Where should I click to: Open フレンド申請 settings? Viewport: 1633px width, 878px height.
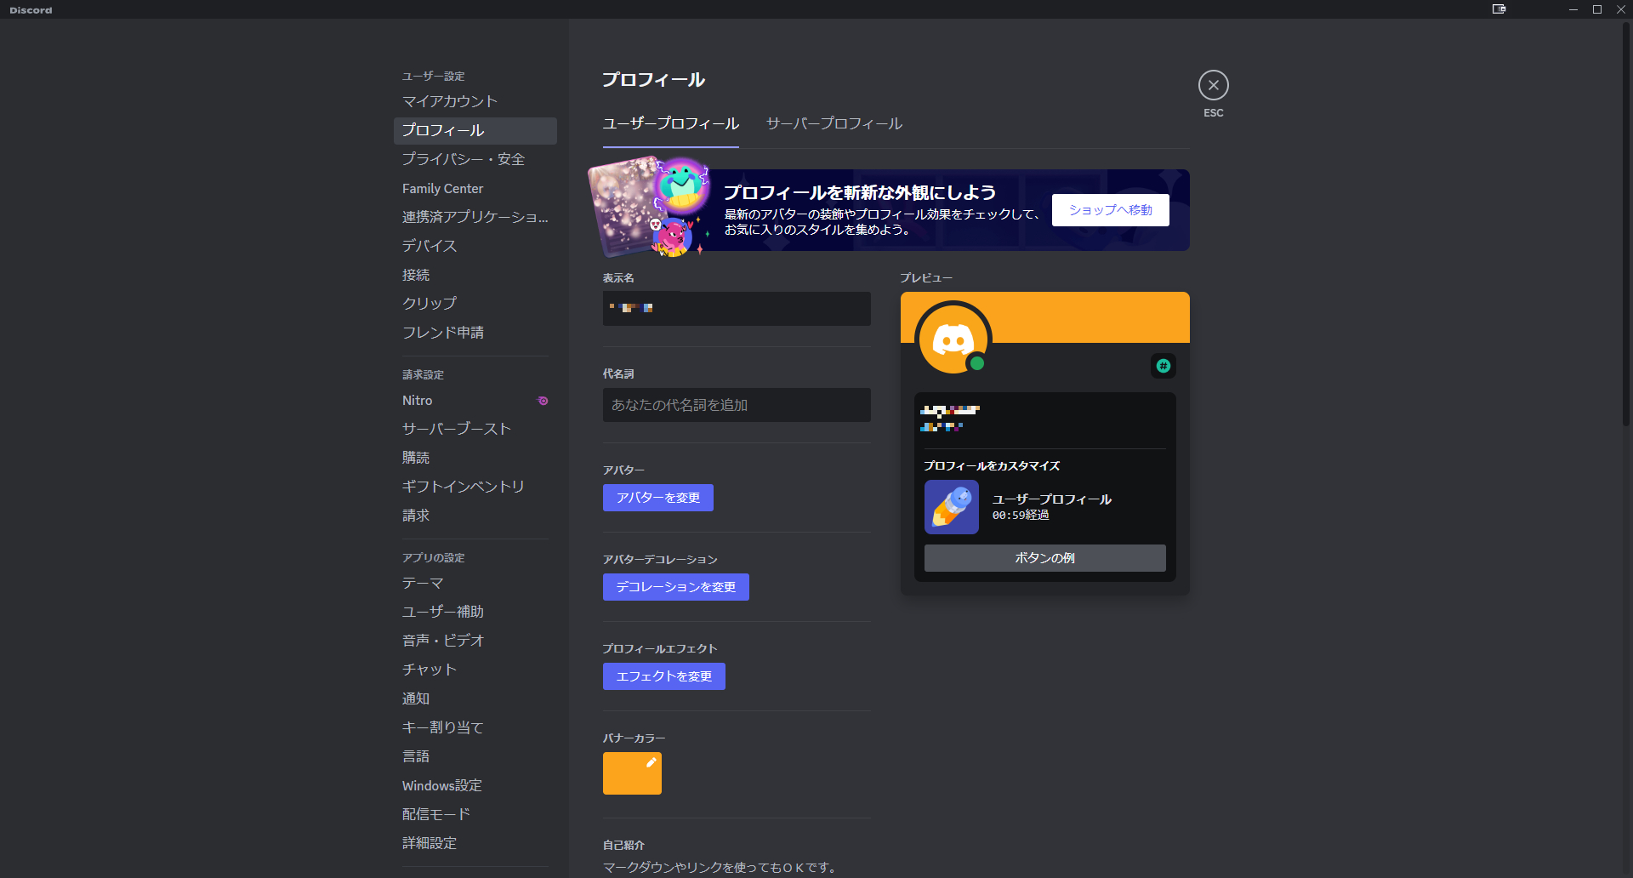tap(475, 333)
